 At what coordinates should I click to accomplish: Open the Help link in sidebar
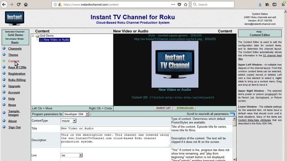(x=11, y=98)
